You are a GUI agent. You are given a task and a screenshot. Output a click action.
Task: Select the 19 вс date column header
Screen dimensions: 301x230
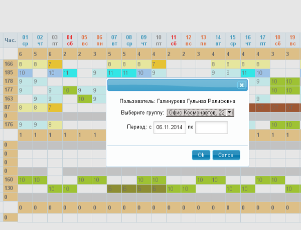click(x=292, y=40)
